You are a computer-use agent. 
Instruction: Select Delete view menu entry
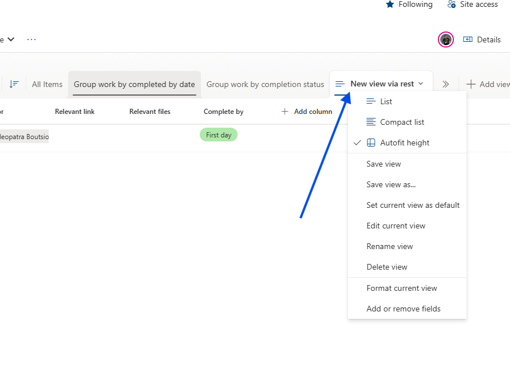pyautogui.click(x=387, y=267)
